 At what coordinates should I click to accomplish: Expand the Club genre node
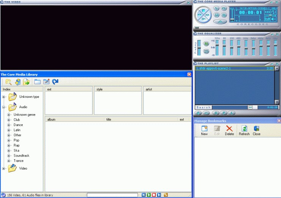9,120
